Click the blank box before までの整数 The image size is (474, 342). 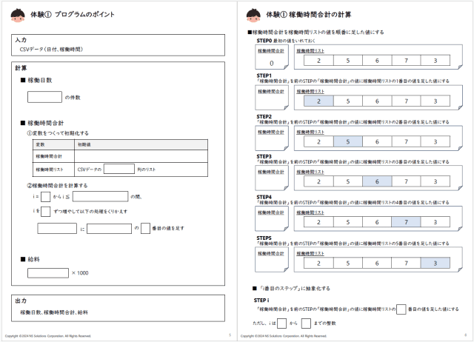coord(307,323)
